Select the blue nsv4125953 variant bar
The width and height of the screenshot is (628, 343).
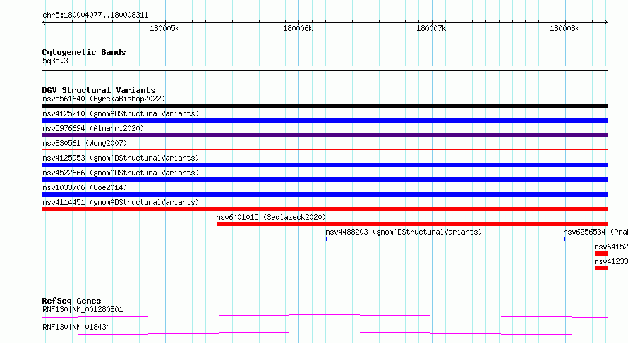point(325,165)
